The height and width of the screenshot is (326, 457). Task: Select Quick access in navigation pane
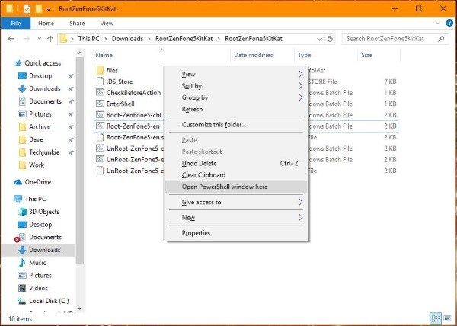click(x=43, y=63)
